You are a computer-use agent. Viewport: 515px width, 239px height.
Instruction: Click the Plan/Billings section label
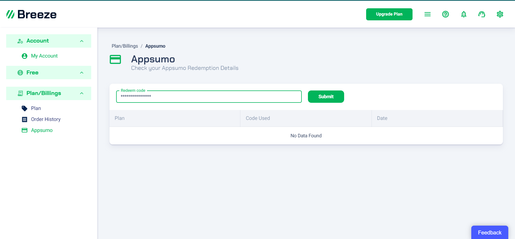point(44,93)
